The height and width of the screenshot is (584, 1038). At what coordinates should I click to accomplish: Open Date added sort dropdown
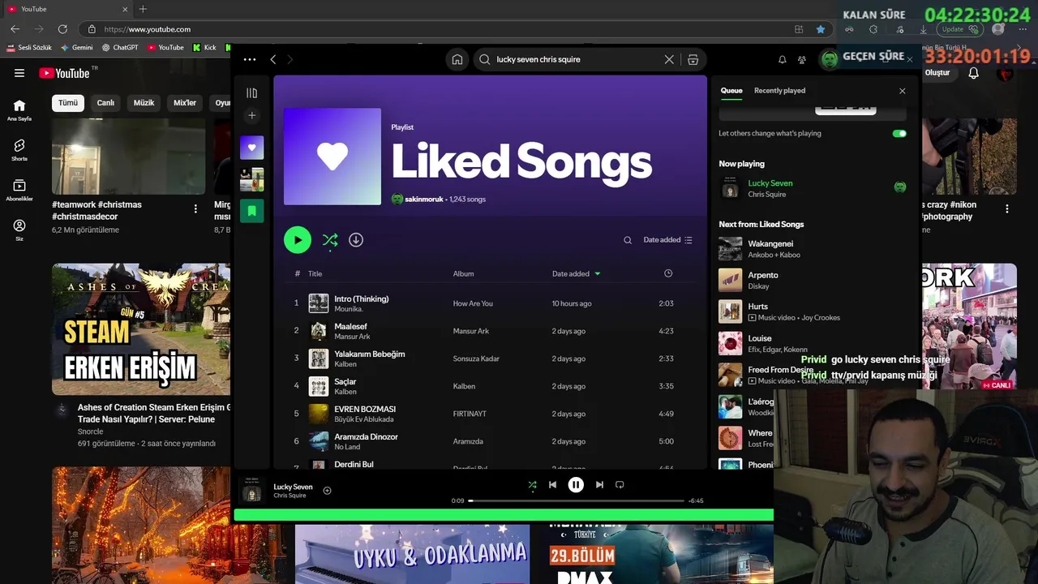tap(667, 240)
